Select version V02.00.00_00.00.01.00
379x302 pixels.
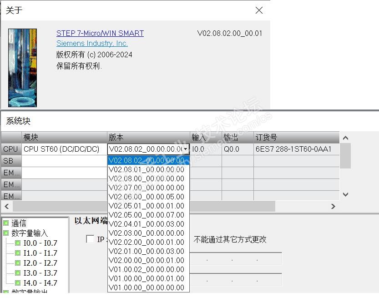[x=148, y=260]
